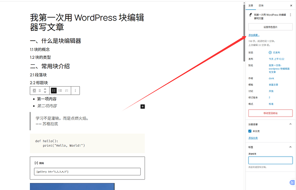
Task: Open the 已发布 status dropdown
Action: (x=277, y=52)
